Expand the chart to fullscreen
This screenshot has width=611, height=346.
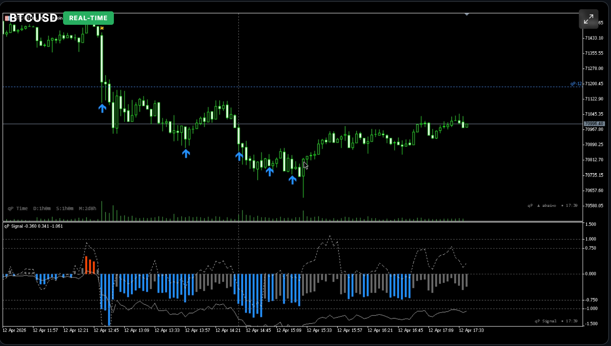(588, 19)
